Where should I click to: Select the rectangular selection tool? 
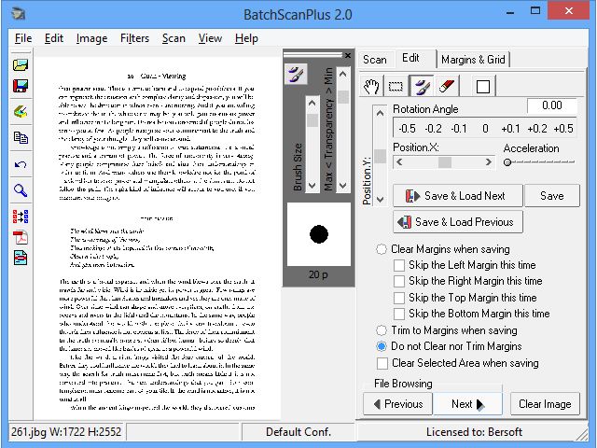396,87
